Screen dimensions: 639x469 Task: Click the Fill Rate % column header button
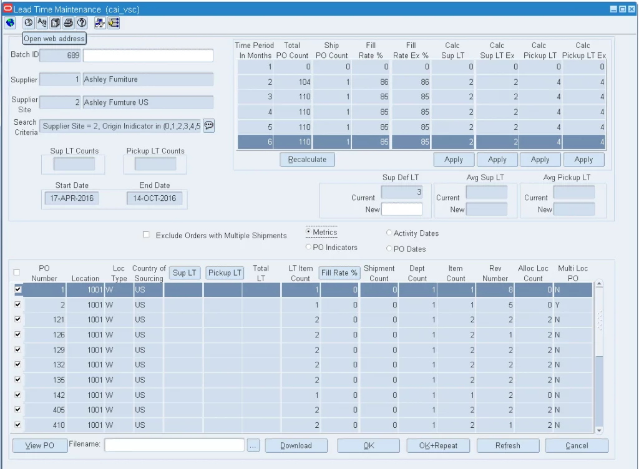(339, 273)
